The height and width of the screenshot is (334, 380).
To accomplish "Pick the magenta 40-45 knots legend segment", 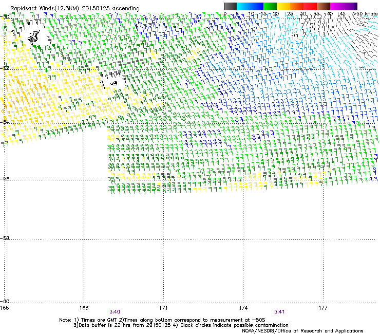I will (x=337, y=6).
